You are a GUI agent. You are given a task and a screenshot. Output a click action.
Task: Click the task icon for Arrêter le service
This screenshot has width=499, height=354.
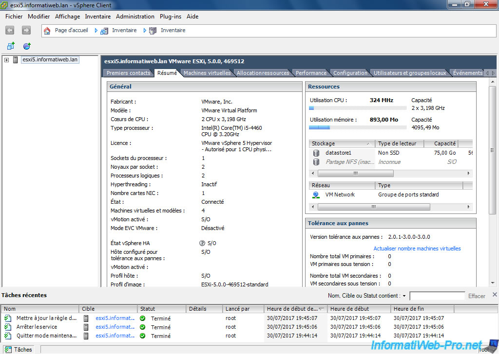click(x=8, y=327)
